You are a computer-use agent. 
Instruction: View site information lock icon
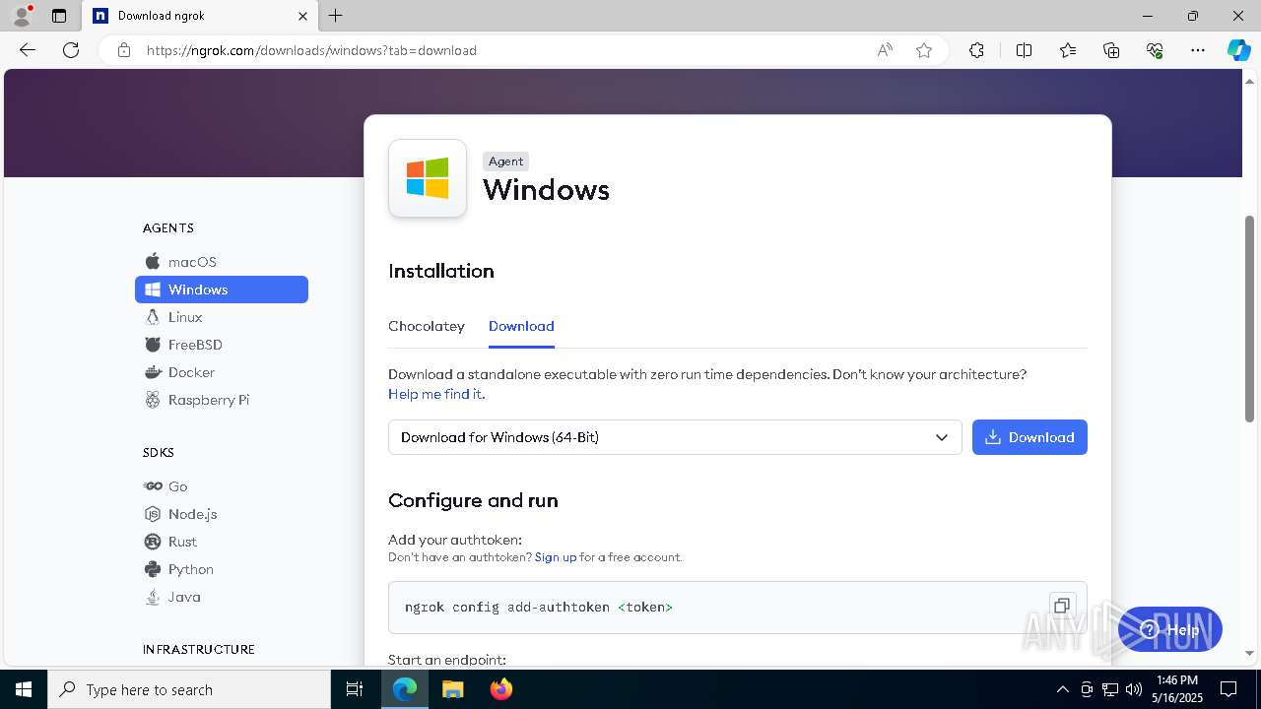124,50
